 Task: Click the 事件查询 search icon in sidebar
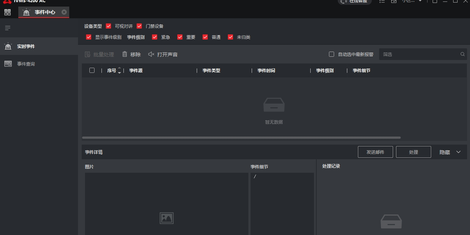8,64
